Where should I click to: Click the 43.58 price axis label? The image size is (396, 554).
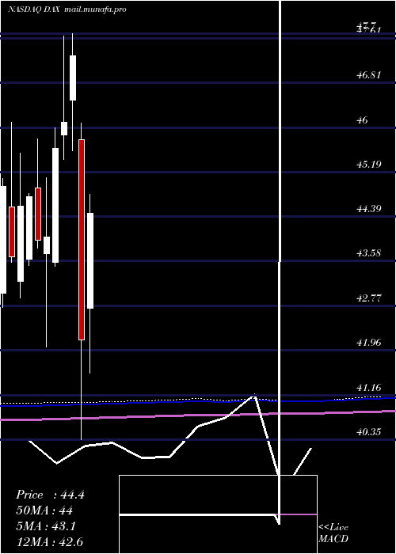click(369, 253)
